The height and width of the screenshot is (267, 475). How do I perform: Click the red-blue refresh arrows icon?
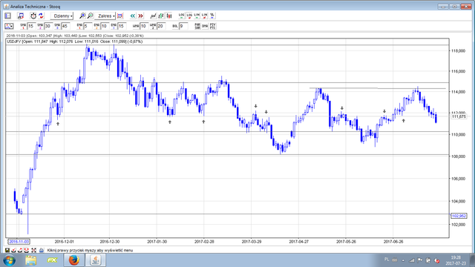click(x=42, y=16)
